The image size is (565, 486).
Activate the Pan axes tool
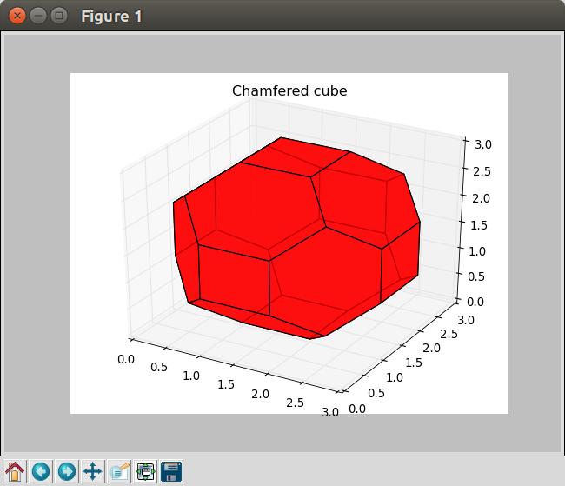93,471
